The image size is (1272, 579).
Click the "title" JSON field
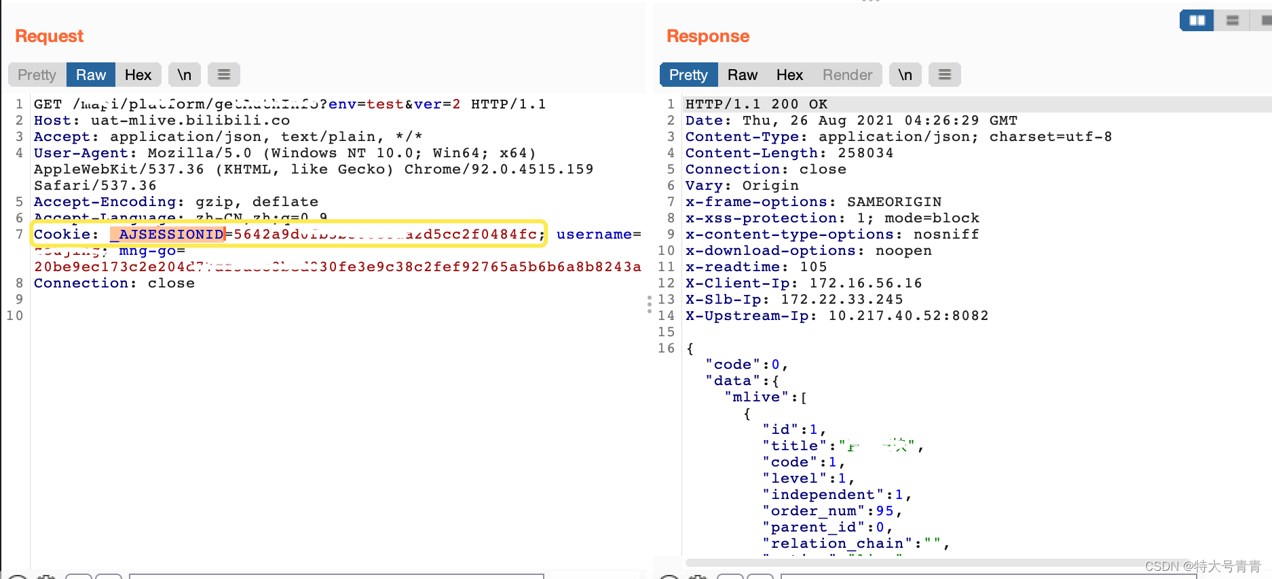(843, 446)
